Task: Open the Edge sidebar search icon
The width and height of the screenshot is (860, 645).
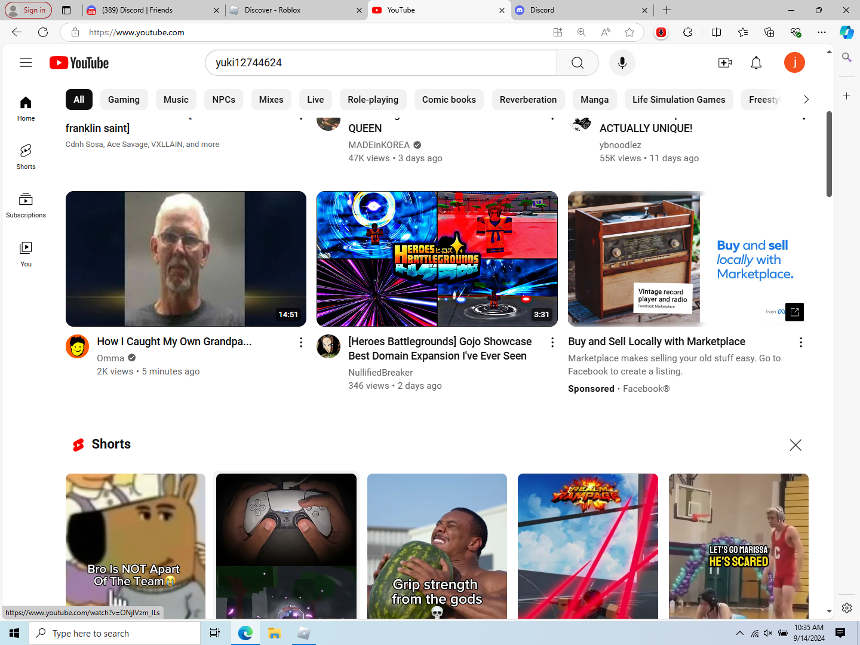Action: [x=846, y=57]
